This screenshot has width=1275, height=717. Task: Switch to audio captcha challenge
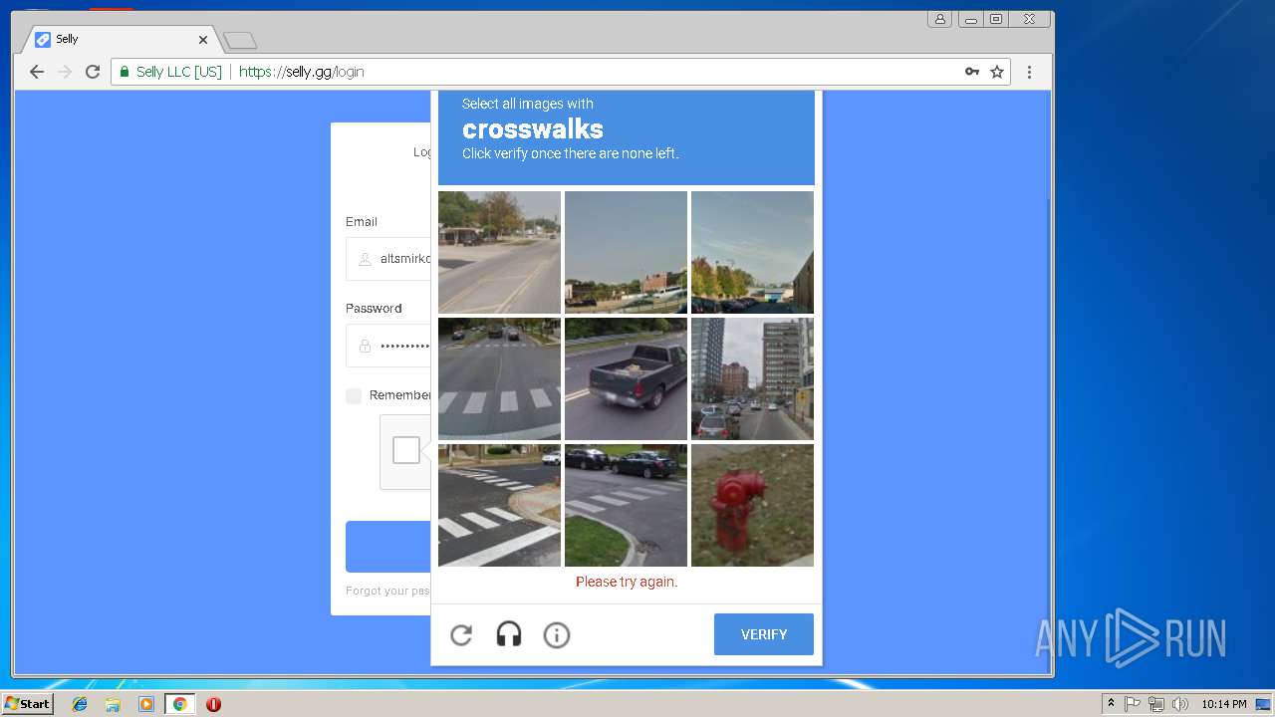[x=509, y=634]
